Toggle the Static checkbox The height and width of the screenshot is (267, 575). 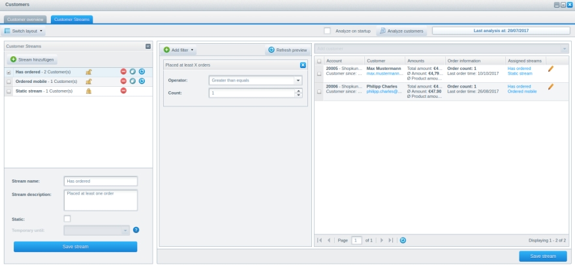pos(67,219)
